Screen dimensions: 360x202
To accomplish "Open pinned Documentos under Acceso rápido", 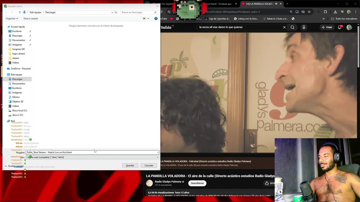I will click(19, 40).
